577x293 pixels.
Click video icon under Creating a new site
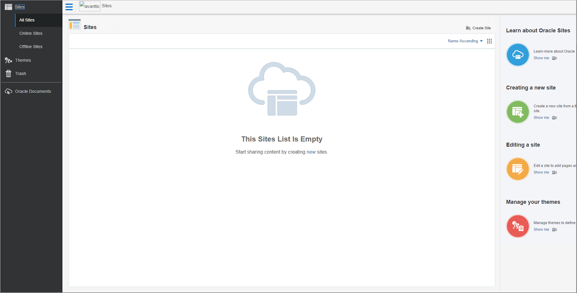554,118
